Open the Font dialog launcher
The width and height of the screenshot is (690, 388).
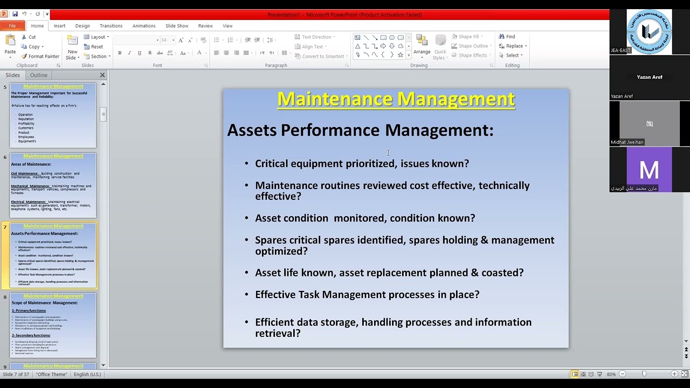pyautogui.click(x=206, y=66)
